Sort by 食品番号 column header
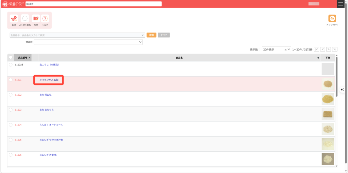Screen dimensions: 348x173 coord(23,58)
